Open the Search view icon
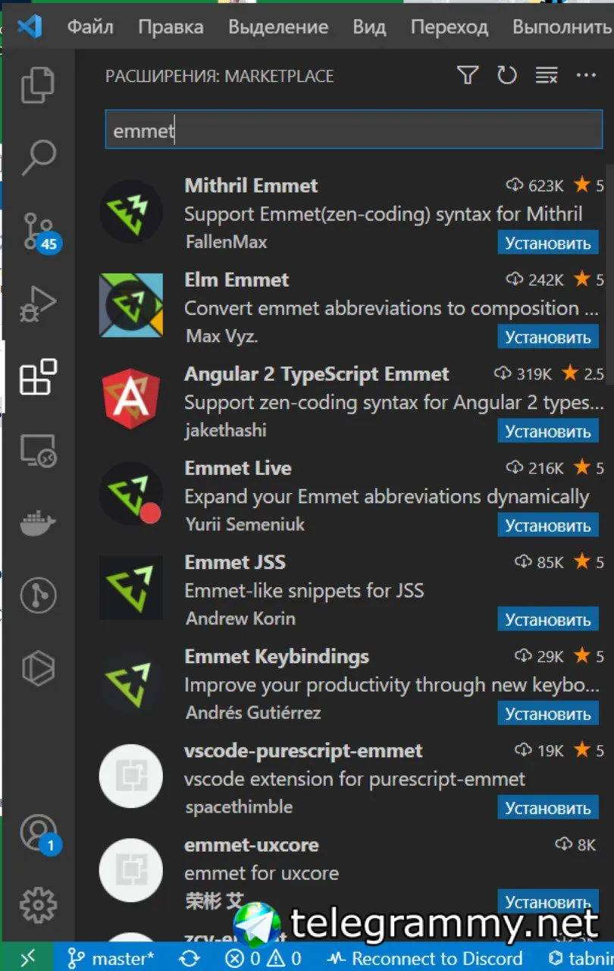The height and width of the screenshot is (971, 614). coord(38,157)
